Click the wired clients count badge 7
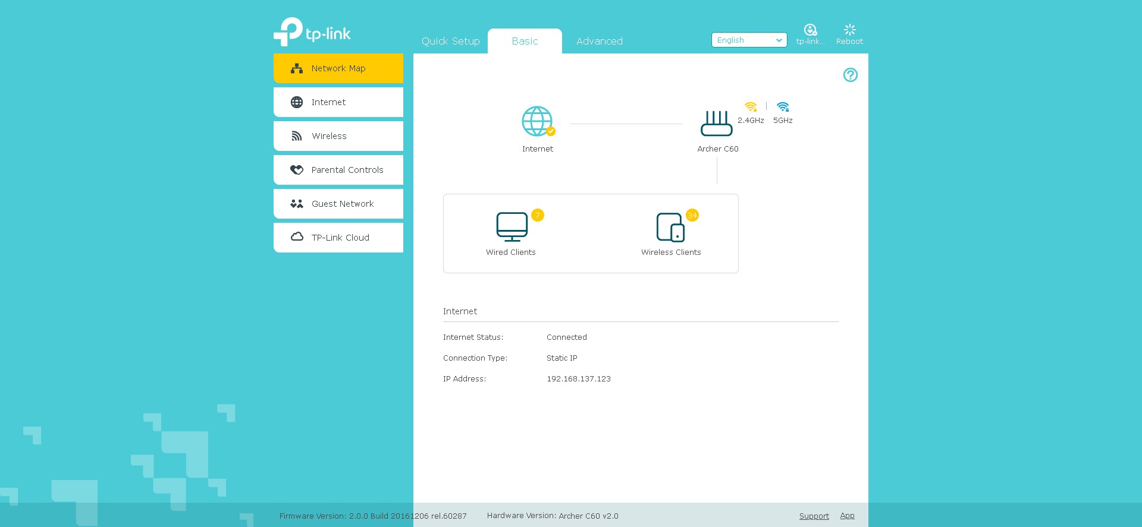The height and width of the screenshot is (527, 1142). click(x=538, y=215)
